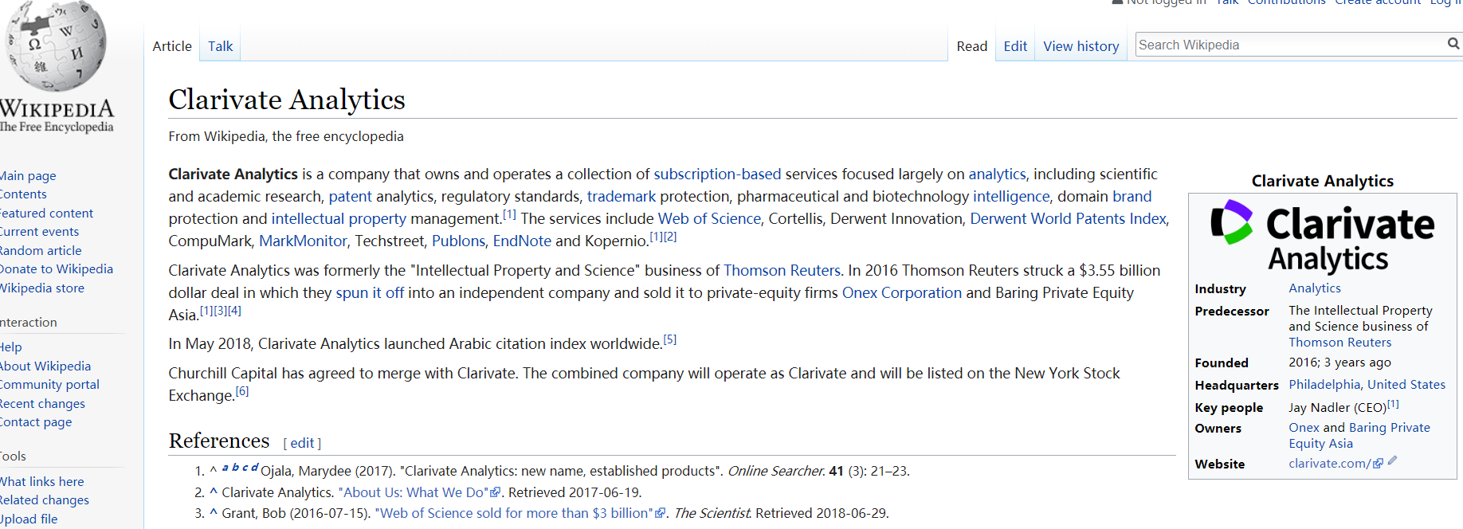Open What links here tool

(x=41, y=482)
